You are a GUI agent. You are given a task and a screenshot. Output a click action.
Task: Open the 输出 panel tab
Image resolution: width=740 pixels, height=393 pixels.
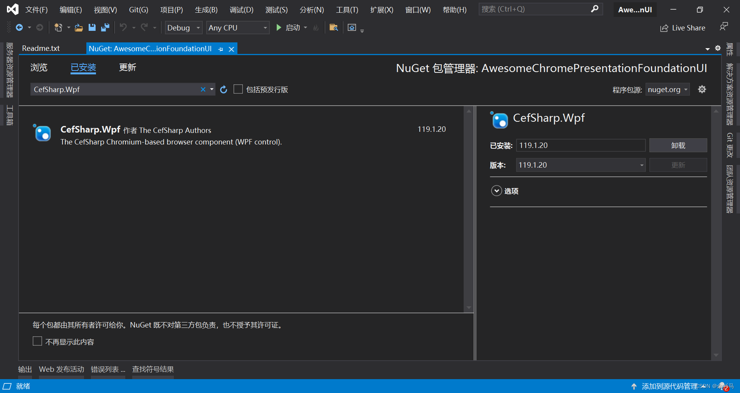[25, 369]
